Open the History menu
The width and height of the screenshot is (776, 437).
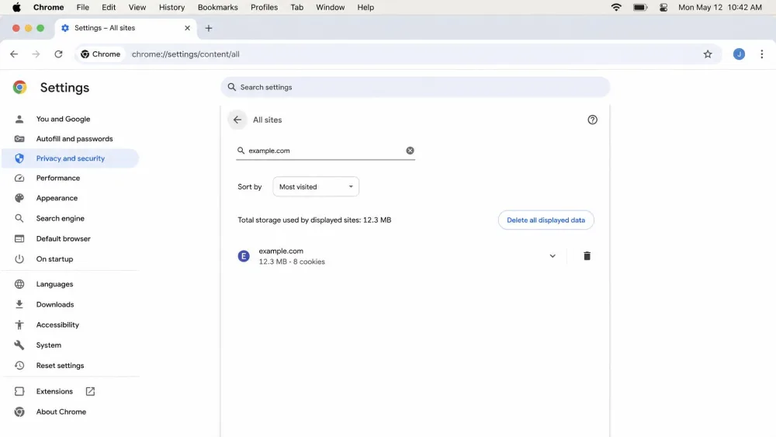click(171, 7)
